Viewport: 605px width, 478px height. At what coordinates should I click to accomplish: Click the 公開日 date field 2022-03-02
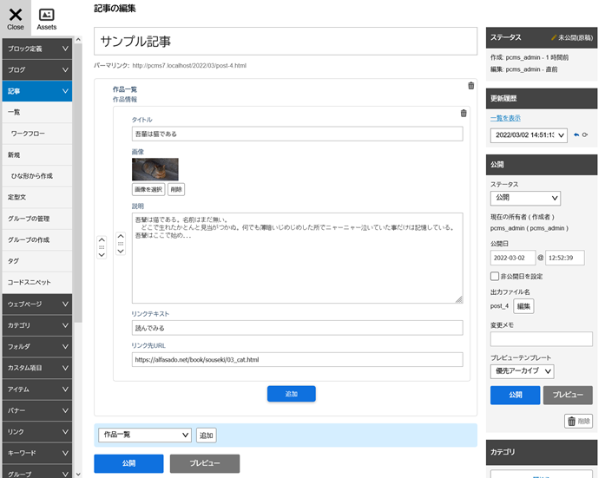click(x=513, y=258)
